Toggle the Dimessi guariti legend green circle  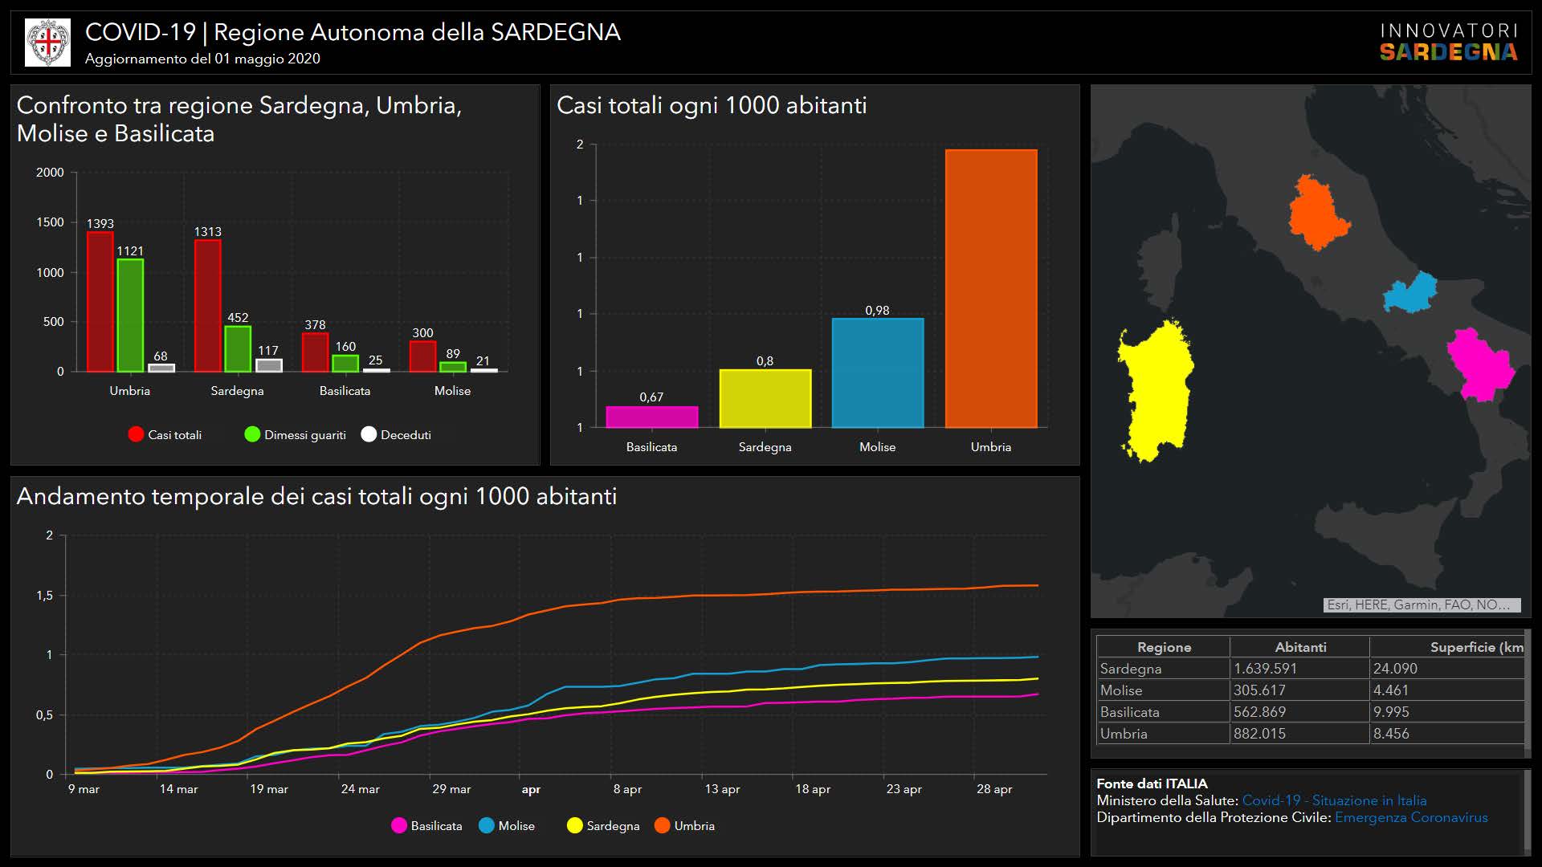[252, 434]
